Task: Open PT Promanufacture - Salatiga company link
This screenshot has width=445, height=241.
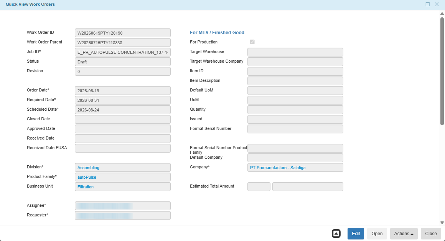Action: coord(278,168)
